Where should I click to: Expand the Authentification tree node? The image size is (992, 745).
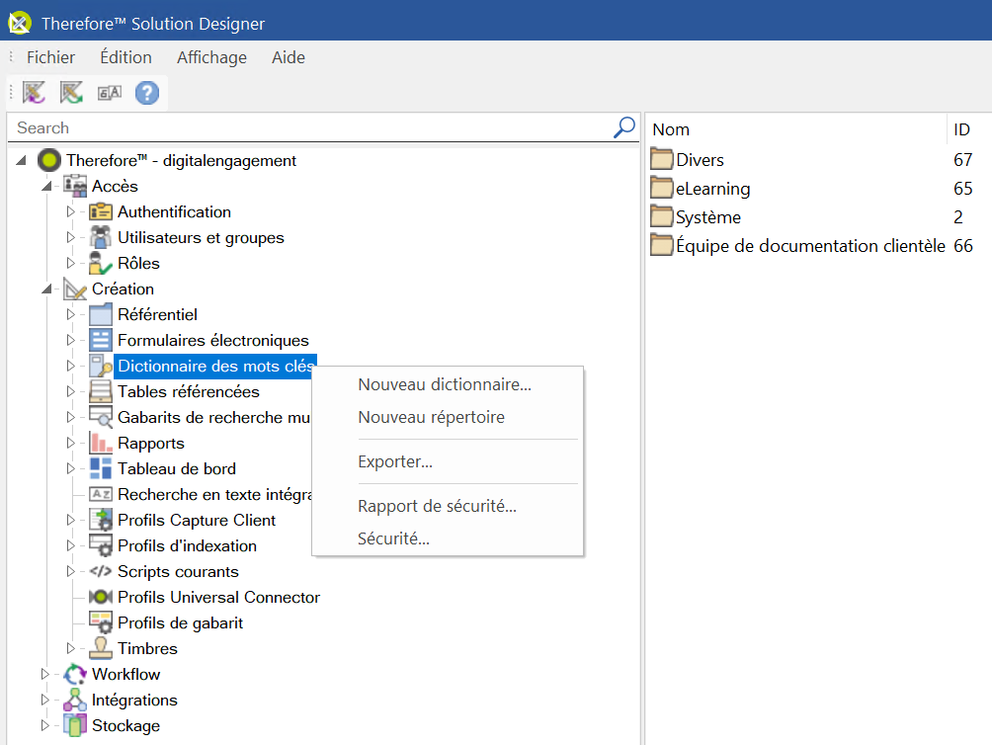pyautogui.click(x=71, y=211)
